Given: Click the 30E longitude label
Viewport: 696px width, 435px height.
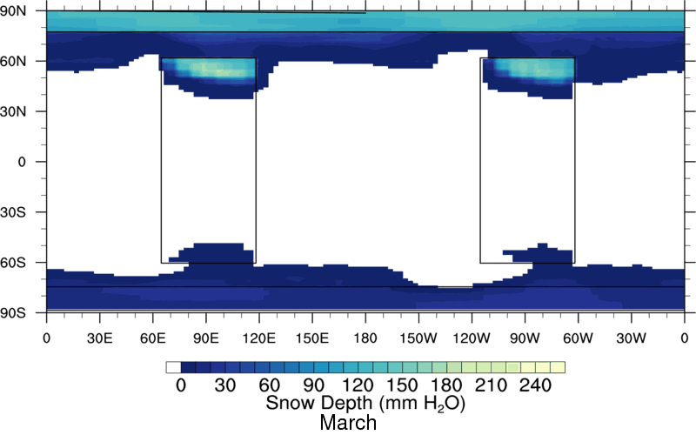Looking at the screenshot, I should coord(99,338).
